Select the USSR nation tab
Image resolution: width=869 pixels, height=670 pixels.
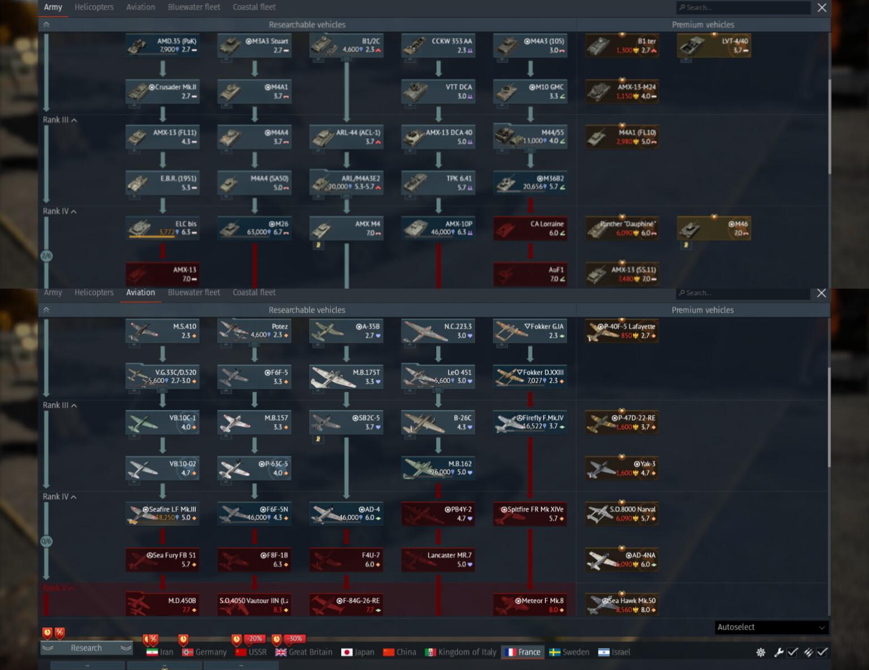coord(251,652)
